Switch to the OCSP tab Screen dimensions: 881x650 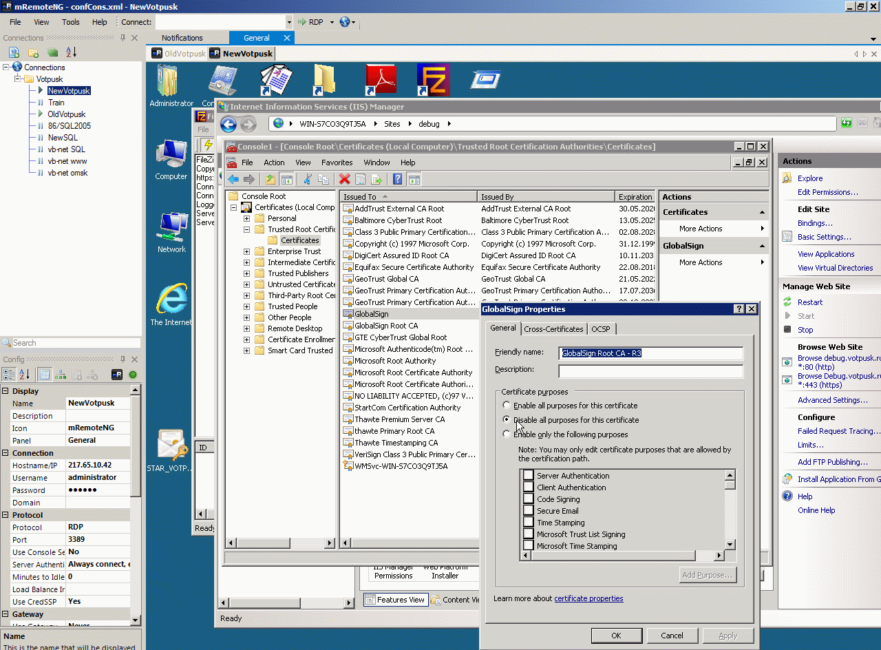click(601, 329)
